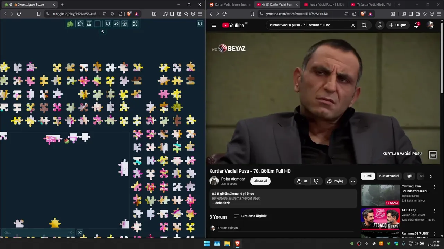
Task: Toggle the video chapters icon in the player's corner
Action: click(x=433, y=155)
